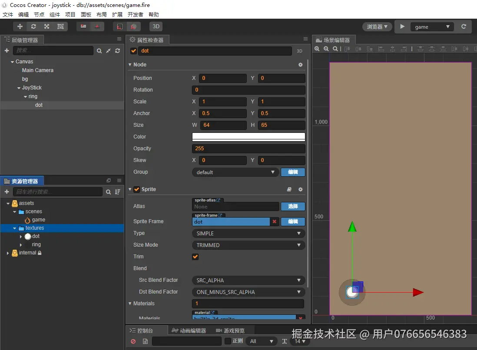Switch to the 游戏预览 tab

[x=230, y=330]
